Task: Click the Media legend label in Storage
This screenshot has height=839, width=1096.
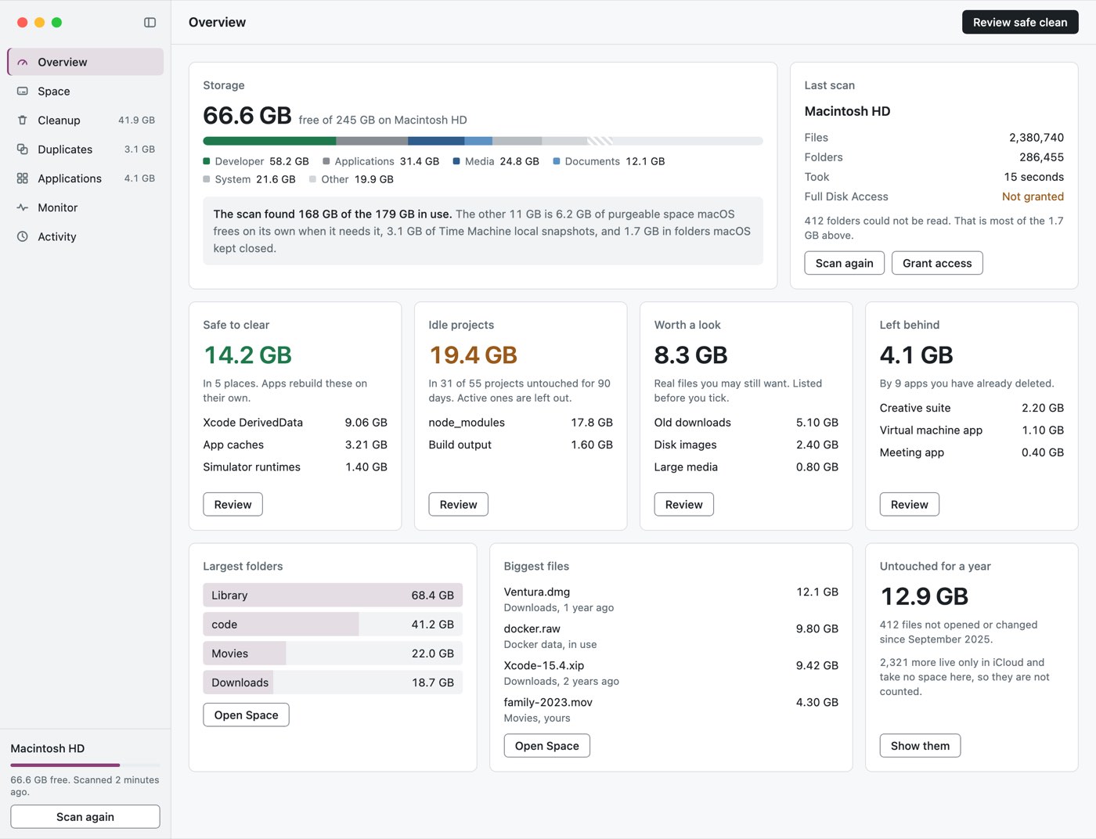Action: click(x=479, y=161)
